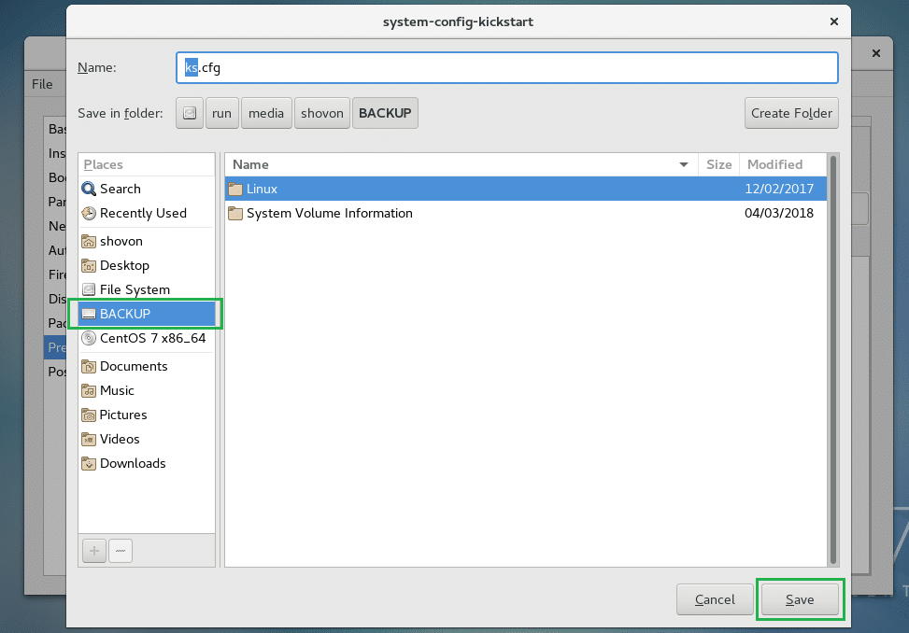
Task: Click the Save button
Action: pos(800,599)
